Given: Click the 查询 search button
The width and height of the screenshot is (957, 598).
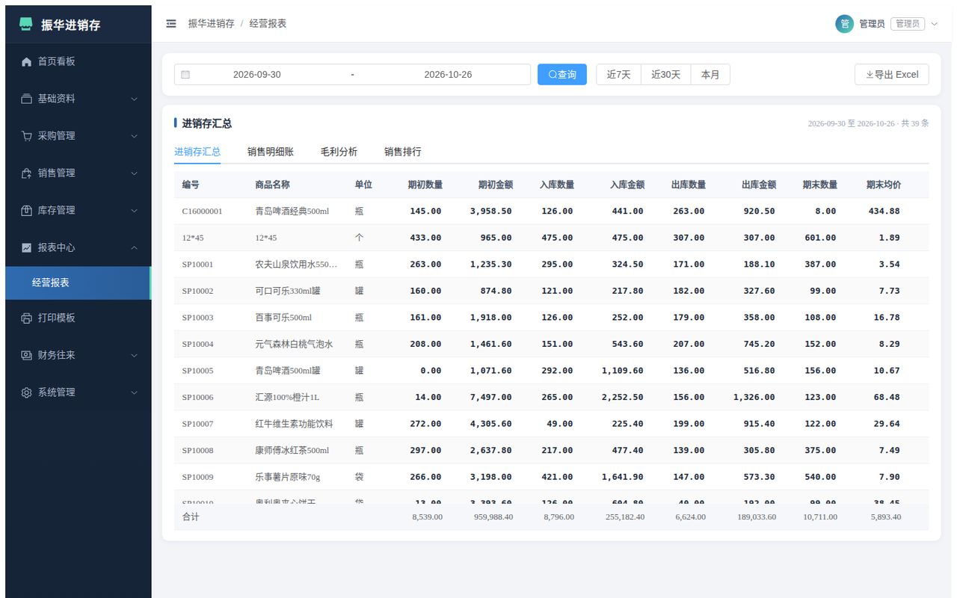Looking at the screenshot, I should [x=562, y=75].
